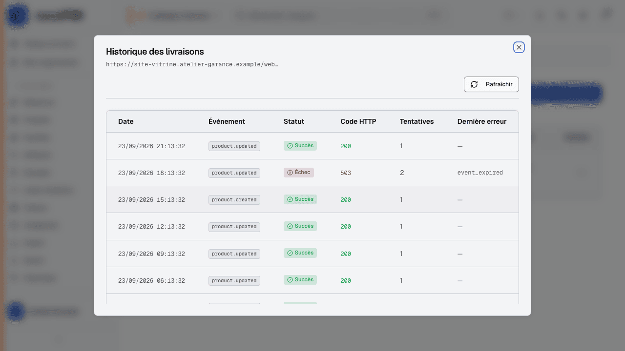
Task: Select the Événement column header
Action: click(227, 121)
